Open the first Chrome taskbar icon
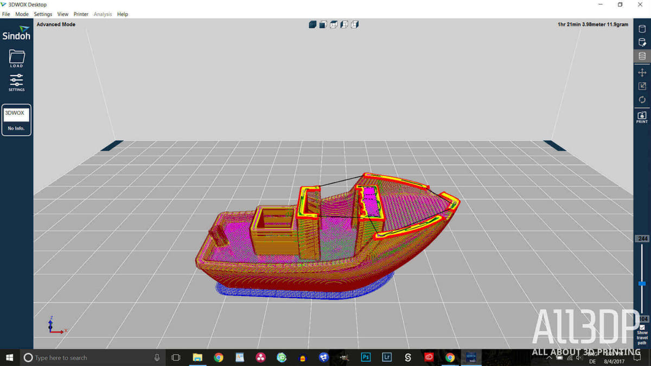Screen dimensions: 651x366 click(x=219, y=357)
